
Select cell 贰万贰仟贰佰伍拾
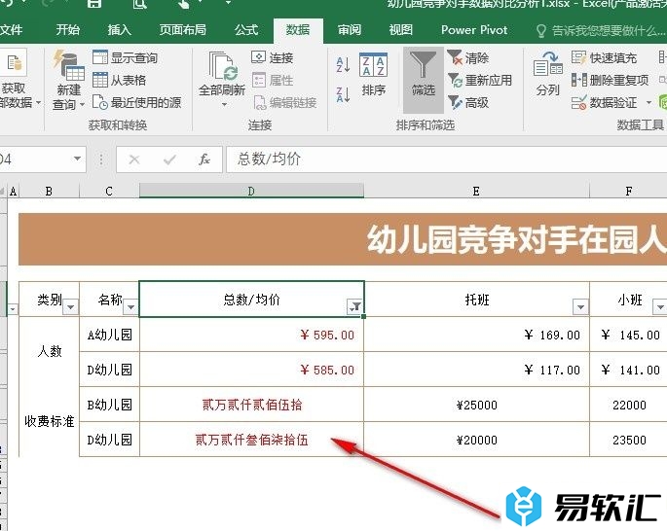coord(251,405)
